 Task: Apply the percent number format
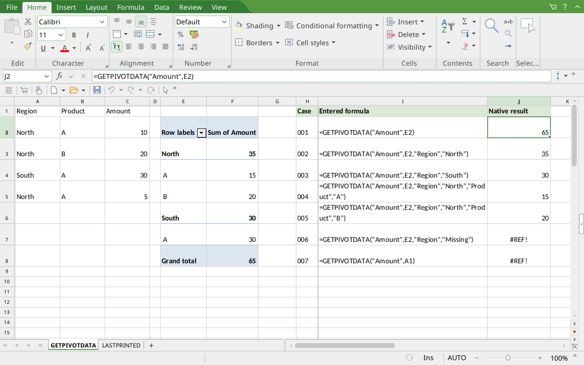click(181, 35)
